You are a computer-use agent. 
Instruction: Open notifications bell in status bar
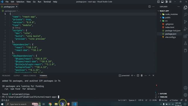186,100
